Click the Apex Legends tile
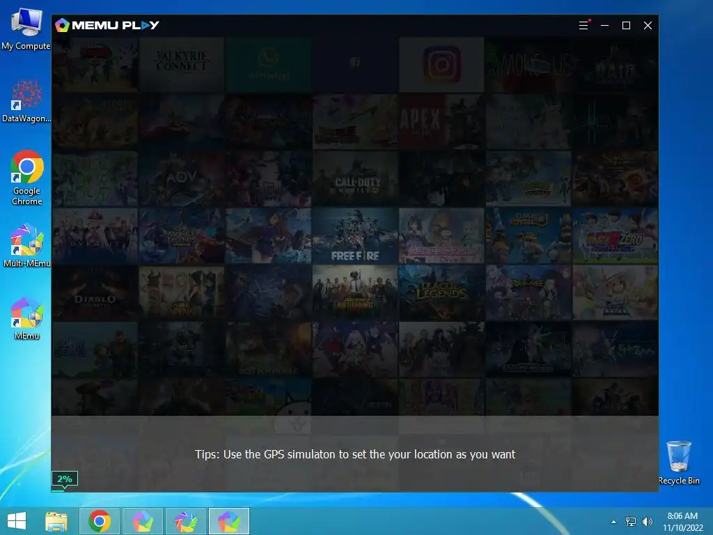This screenshot has width=713, height=535. click(441, 121)
